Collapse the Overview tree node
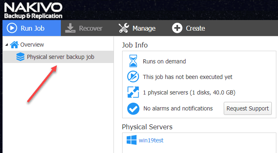The image size is (278, 153). (7, 45)
